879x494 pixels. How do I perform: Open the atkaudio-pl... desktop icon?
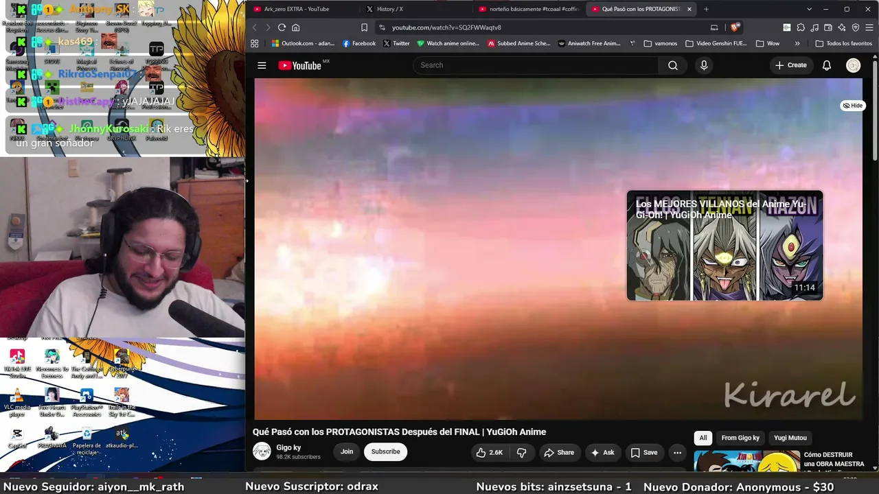click(122, 438)
